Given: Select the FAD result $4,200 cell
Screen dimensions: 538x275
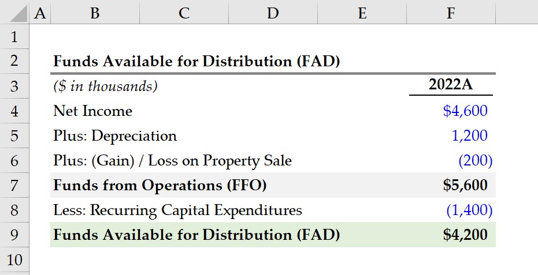Looking at the screenshot, I should point(451,235).
